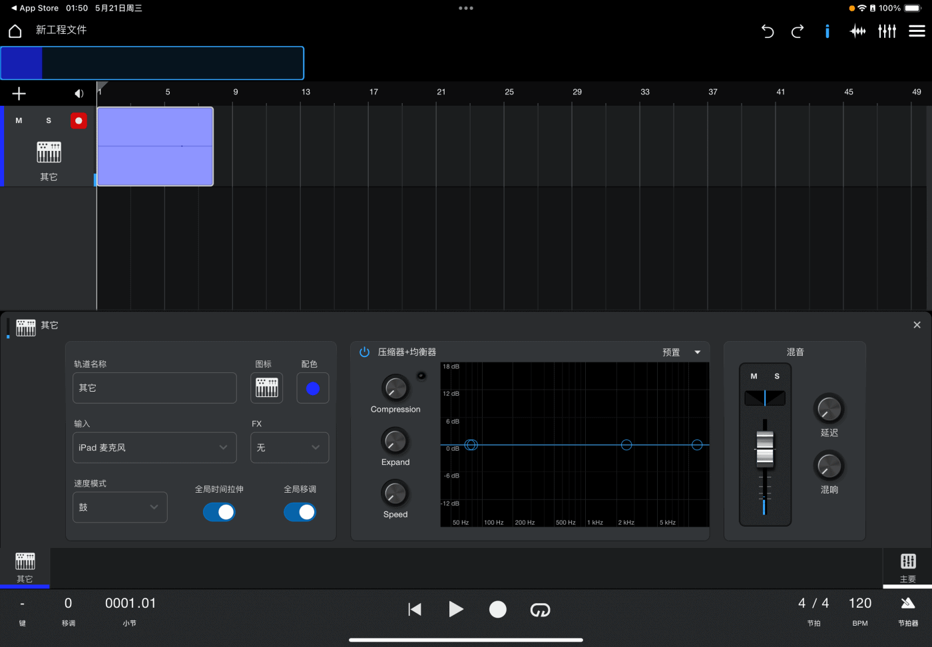Mute the channel in the 混音 panel

[754, 376]
